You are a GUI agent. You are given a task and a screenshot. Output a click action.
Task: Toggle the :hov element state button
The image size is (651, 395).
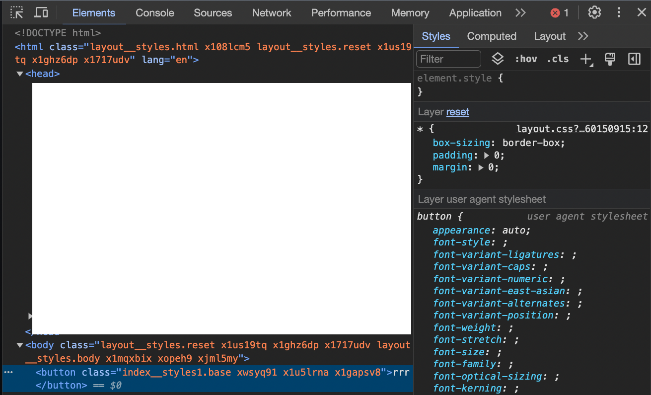[x=526, y=59]
